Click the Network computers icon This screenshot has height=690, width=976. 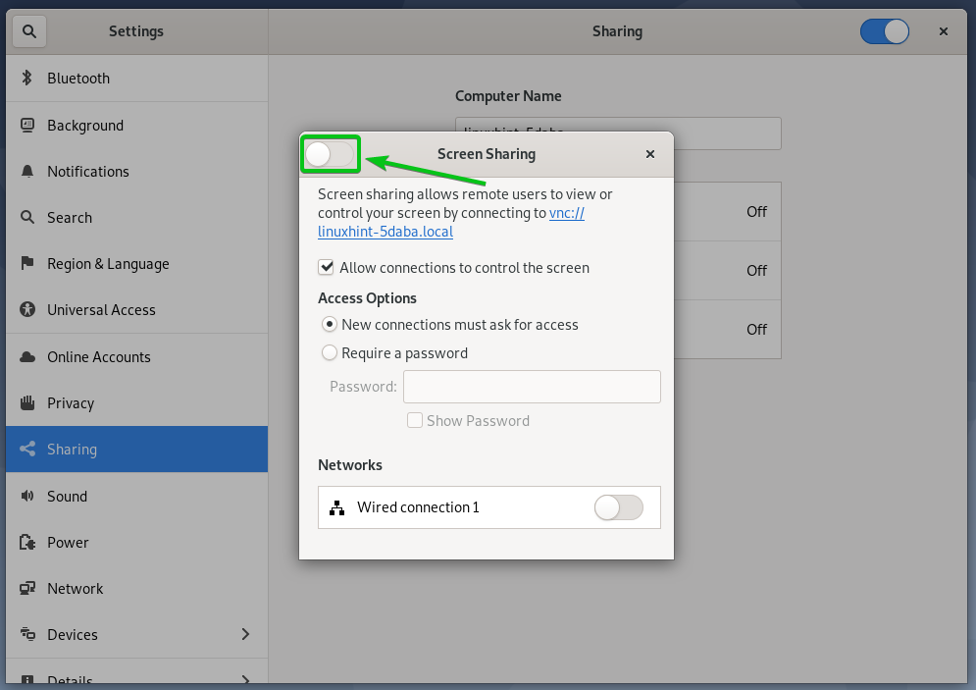27,589
